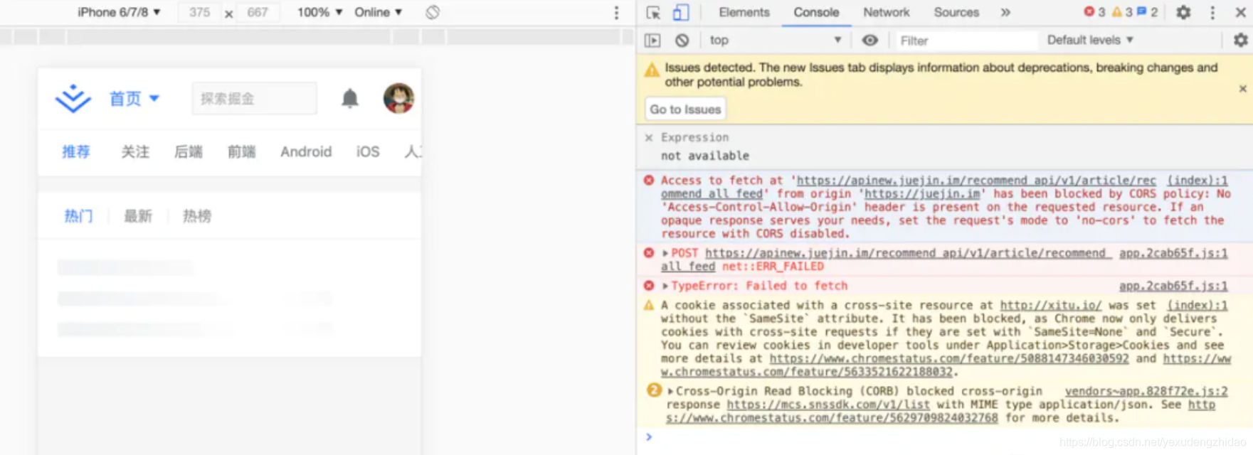Open the chromestatus feature/5088147346030592 link
This screenshot has height=455, width=1253.
(x=949, y=359)
